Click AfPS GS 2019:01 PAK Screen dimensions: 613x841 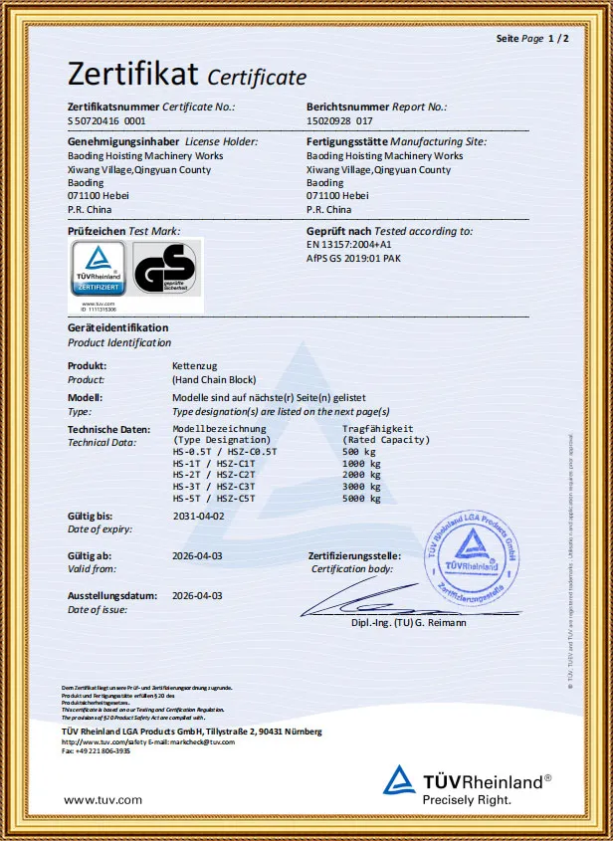pyautogui.click(x=353, y=258)
